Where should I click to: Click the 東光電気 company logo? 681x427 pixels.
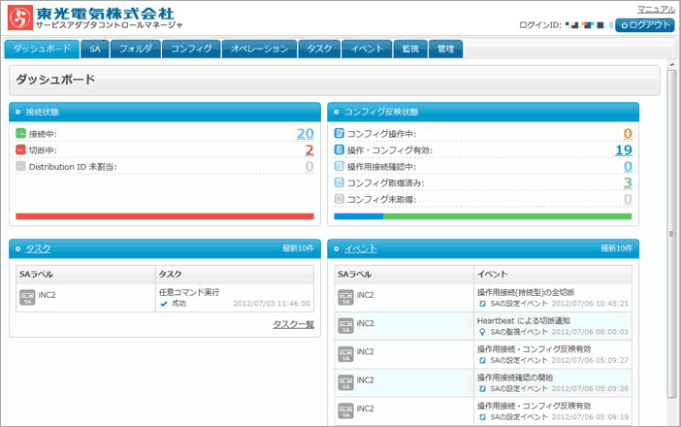[17, 17]
